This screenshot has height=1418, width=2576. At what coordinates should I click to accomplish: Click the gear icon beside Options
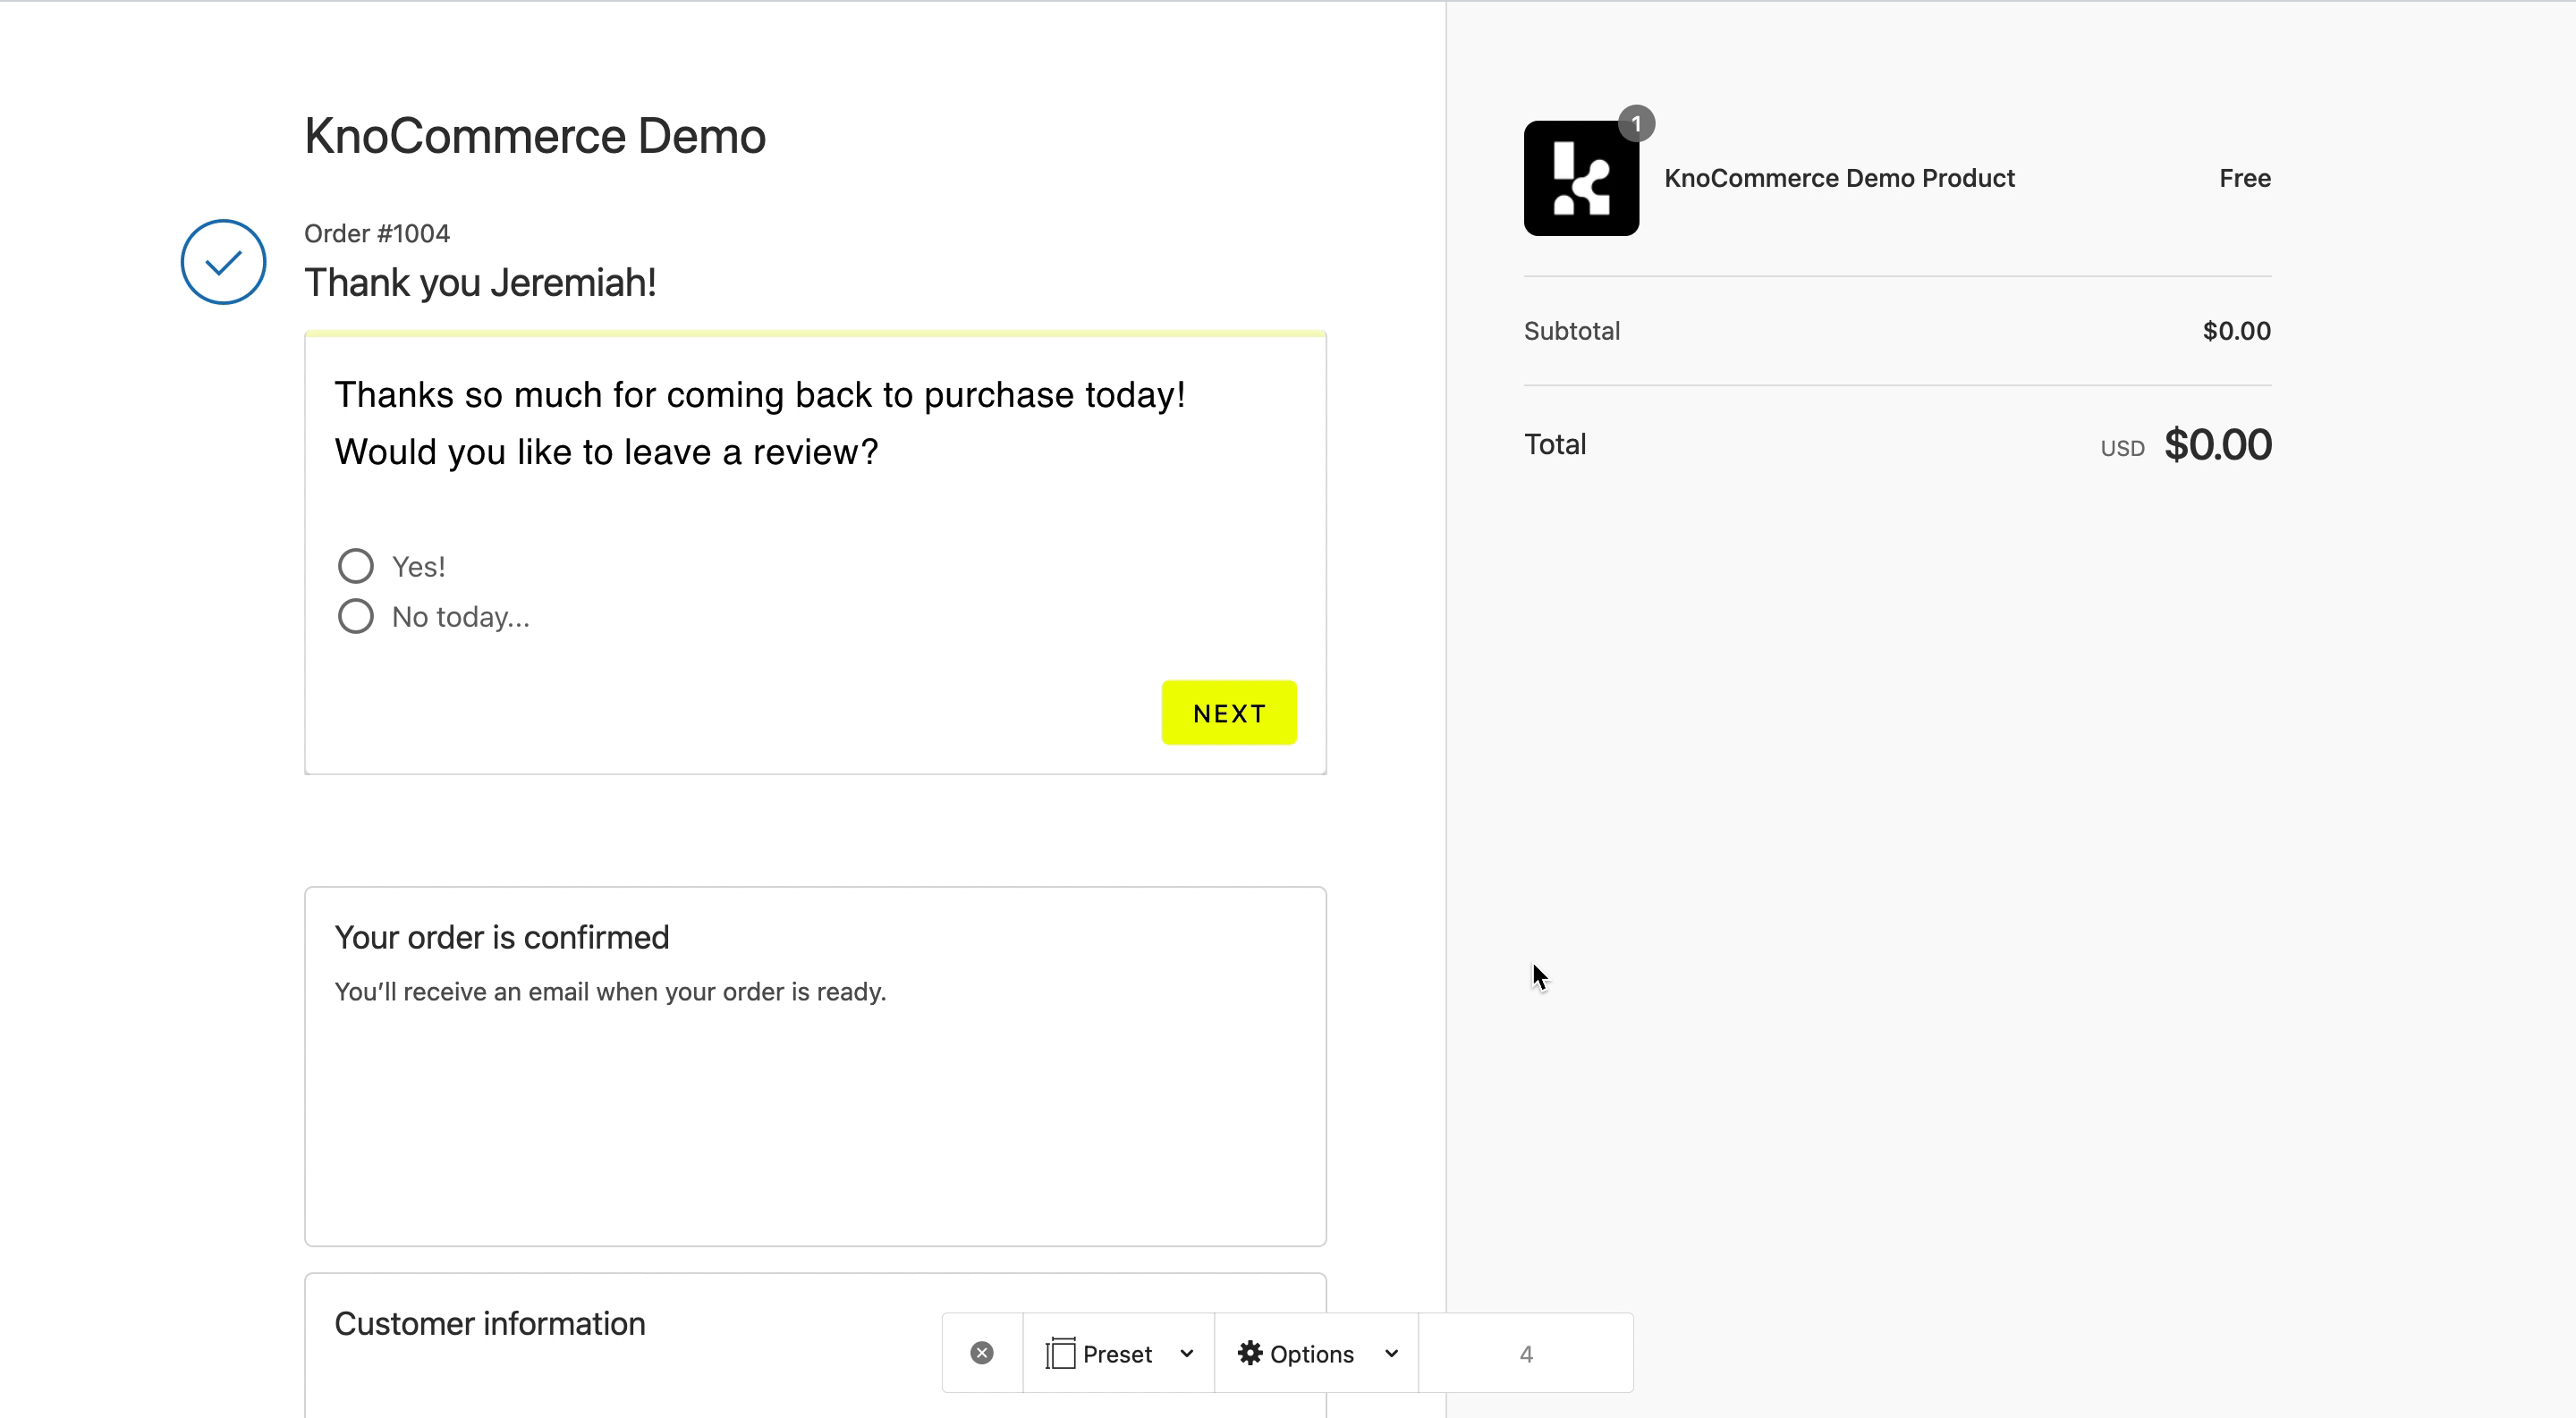1250,1353
